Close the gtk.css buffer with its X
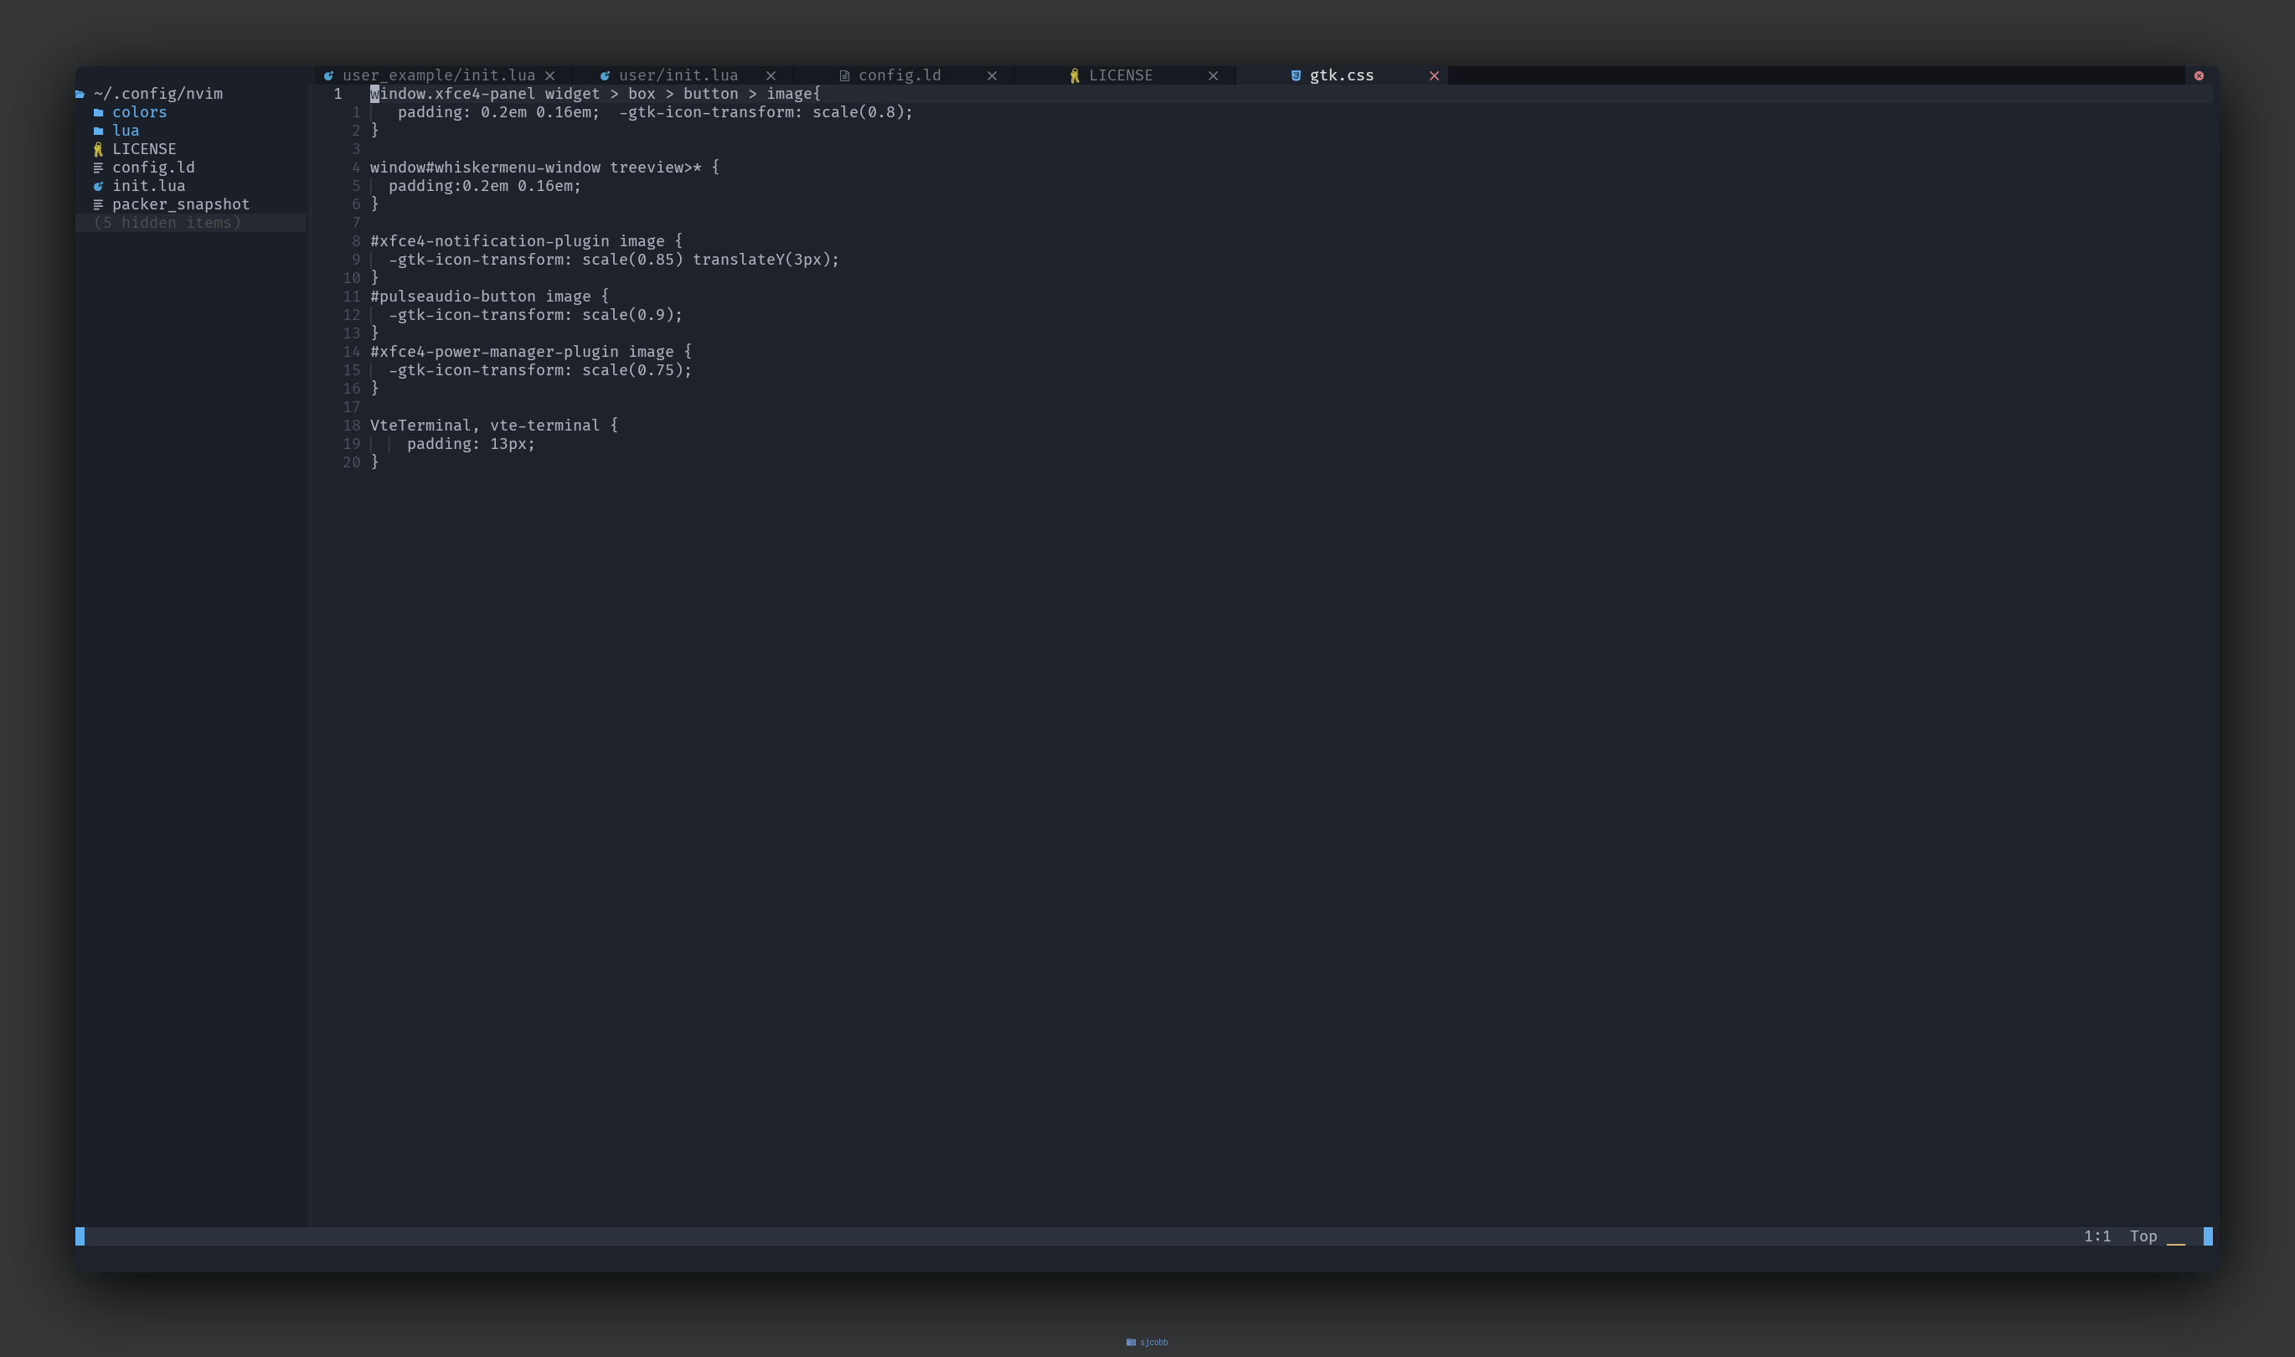This screenshot has height=1357, width=2295. [1433, 75]
